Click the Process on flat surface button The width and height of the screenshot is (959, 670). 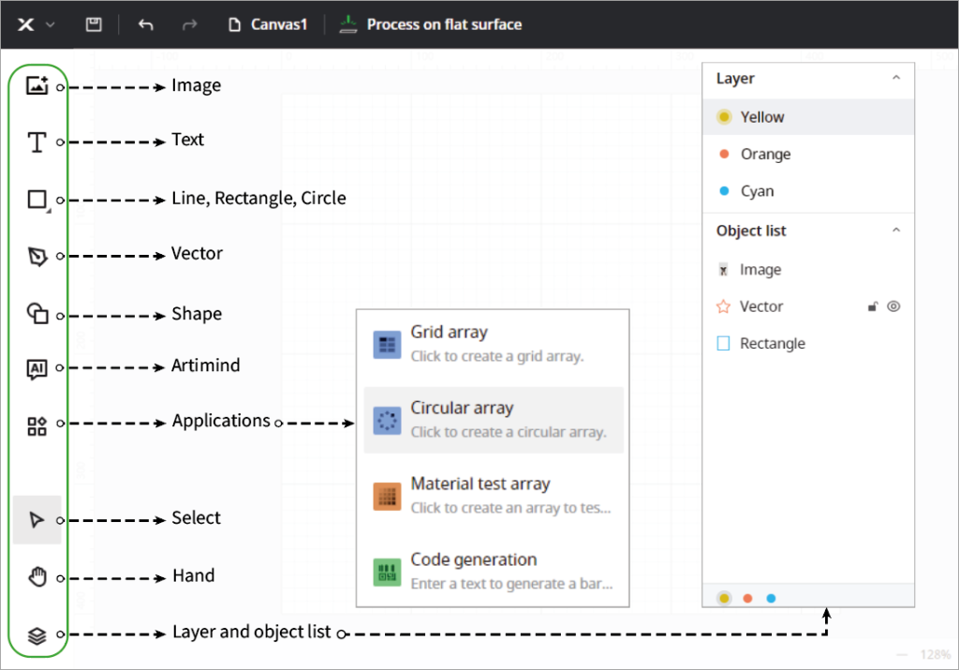(x=431, y=24)
